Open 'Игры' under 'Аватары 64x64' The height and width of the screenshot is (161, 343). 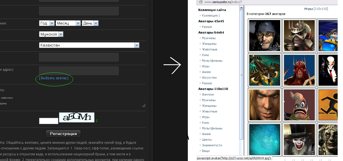coord(206,66)
